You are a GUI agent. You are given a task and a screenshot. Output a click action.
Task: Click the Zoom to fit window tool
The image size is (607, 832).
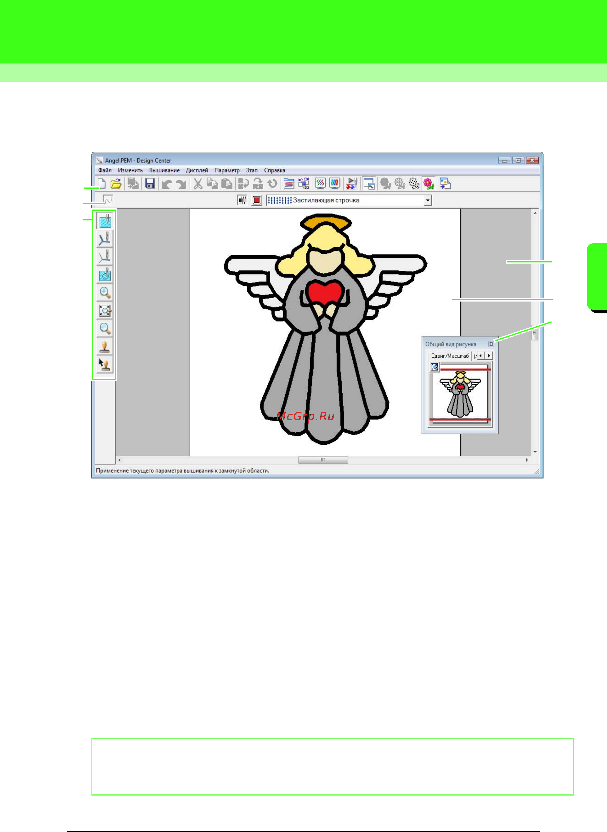[x=105, y=311]
